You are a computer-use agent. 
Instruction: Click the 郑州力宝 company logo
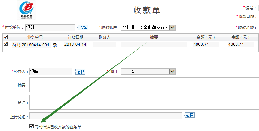[28, 10]
